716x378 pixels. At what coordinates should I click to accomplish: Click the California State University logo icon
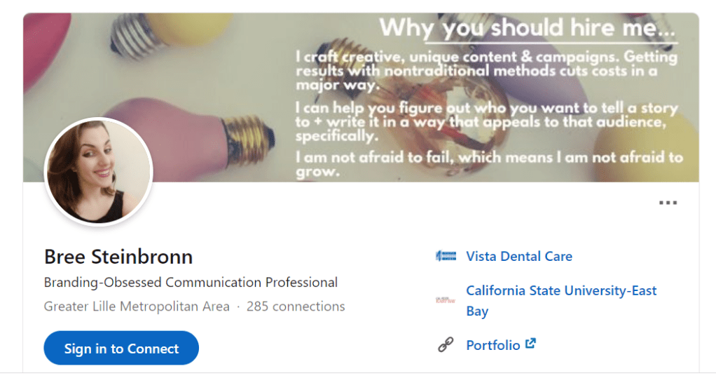[446, 300]
